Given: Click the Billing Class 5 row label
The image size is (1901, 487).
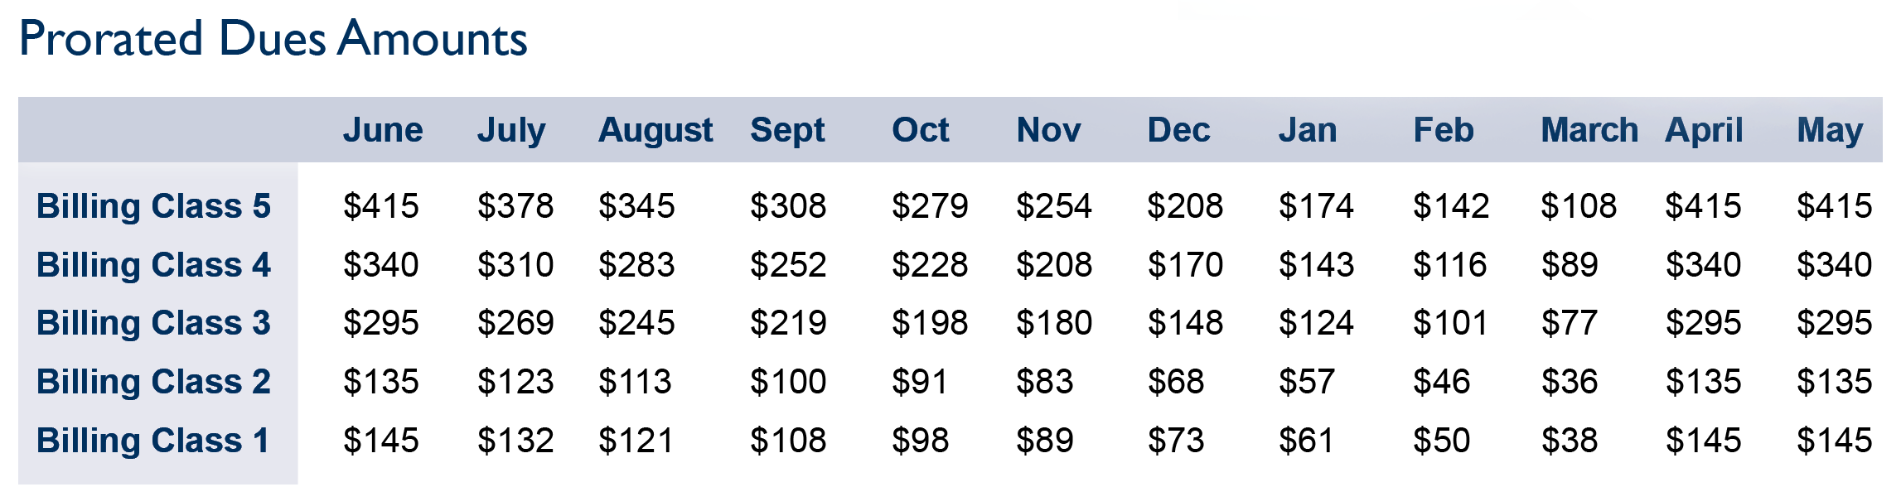Looking at the screenshot, I should coord(154,206).
